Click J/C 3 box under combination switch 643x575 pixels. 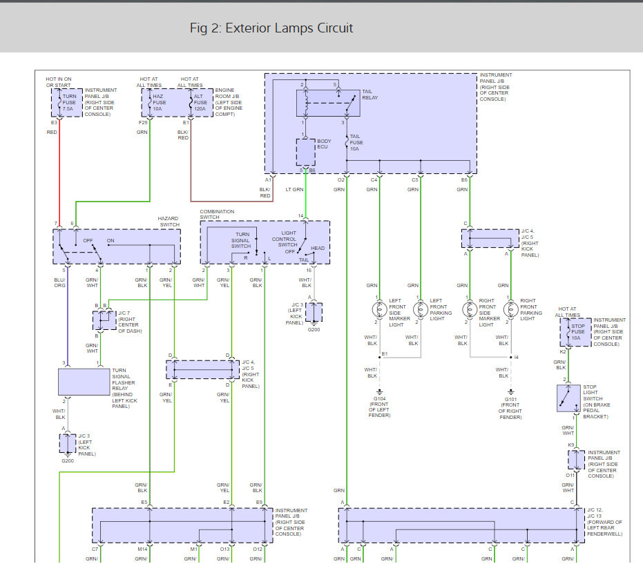coord(314,312)
